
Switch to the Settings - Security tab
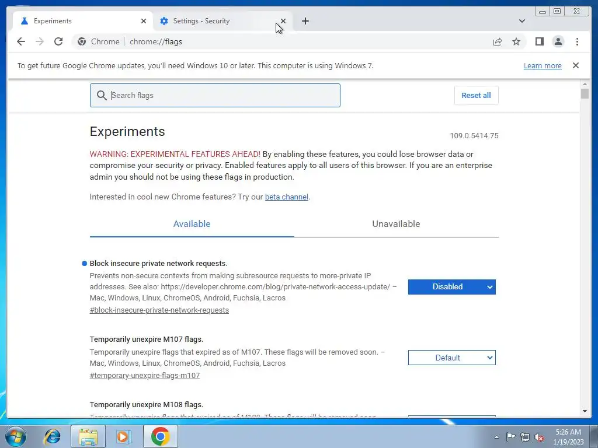(222, 21)
